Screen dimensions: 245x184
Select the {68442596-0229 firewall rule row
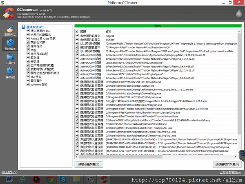click(x=156, y=139)
